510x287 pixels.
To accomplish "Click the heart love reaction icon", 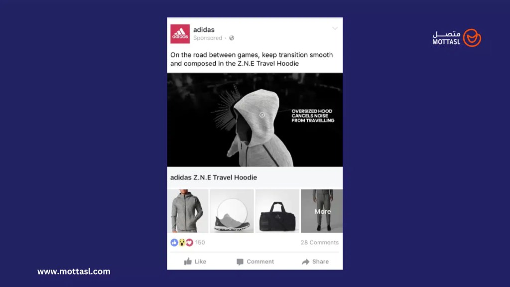I will 189,243.
